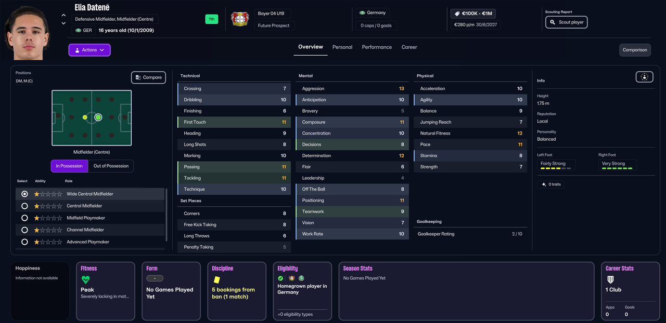Click the Determination attribute row
666x323 pixels.
[x=352, y=156]
